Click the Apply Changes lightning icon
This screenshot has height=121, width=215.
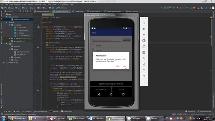pyautogui.click(x=177, y=8)
